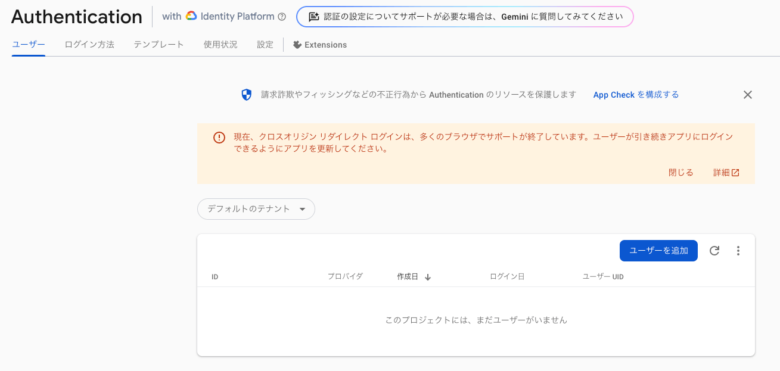The image size is (780, 371).
Task: Click the 'まだユーザーがいません' empty message
Action: click(476, 320)
